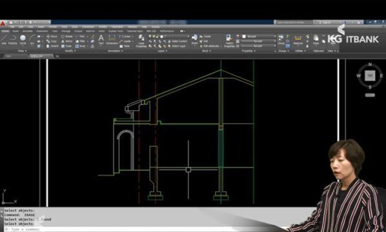Activate the Rotate command

67,36
